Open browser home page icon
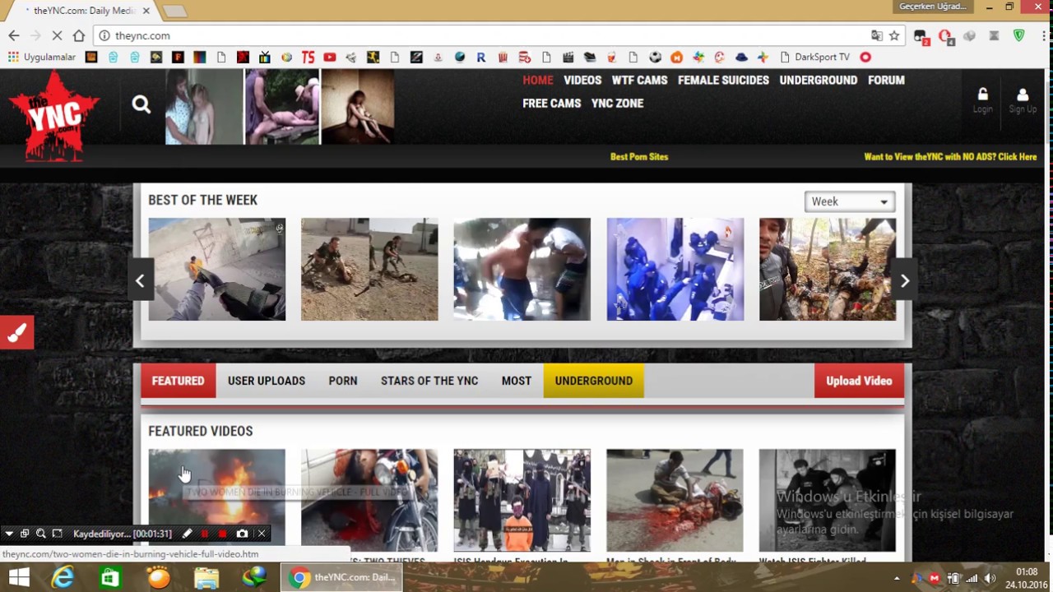The image size is (1053, 592). tap(79, 35)
